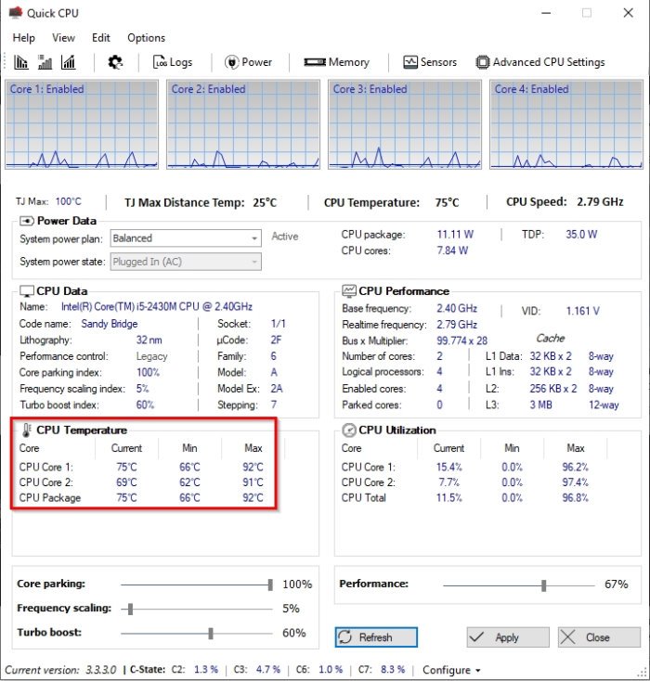Click the third line-and-bars chart icon

pyautogui.click(x=69, y=62)
